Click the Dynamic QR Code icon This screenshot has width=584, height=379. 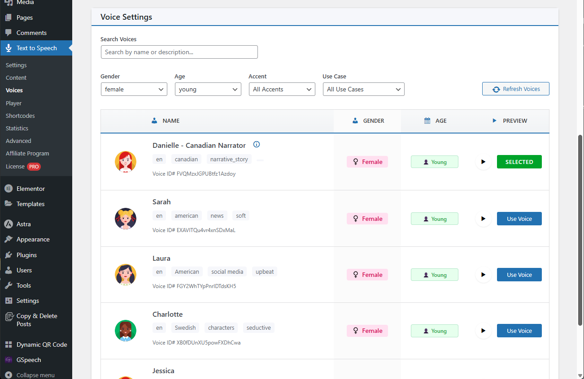9,345
